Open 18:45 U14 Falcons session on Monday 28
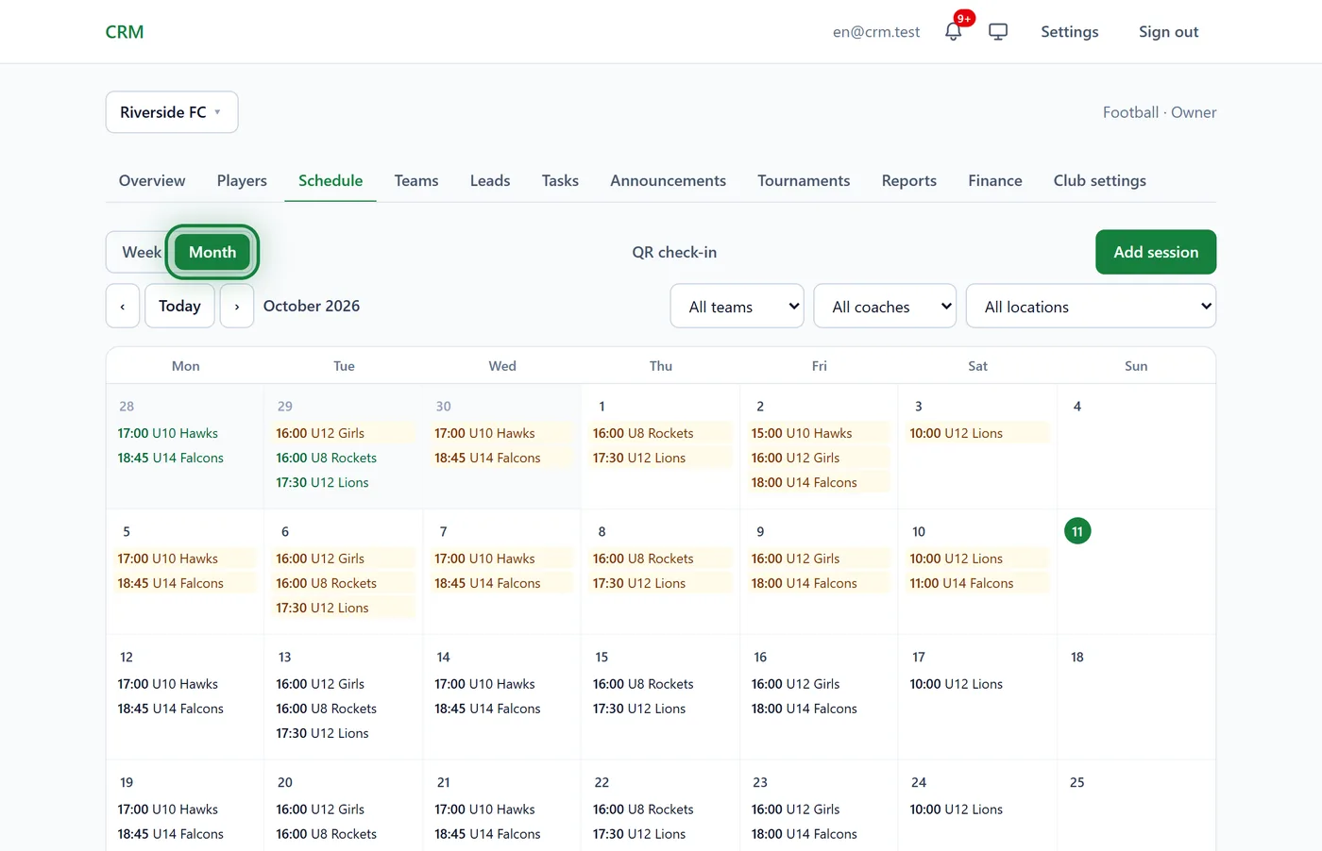The width and height of the screenshot is (1322, 851). (x=185, y=458)
